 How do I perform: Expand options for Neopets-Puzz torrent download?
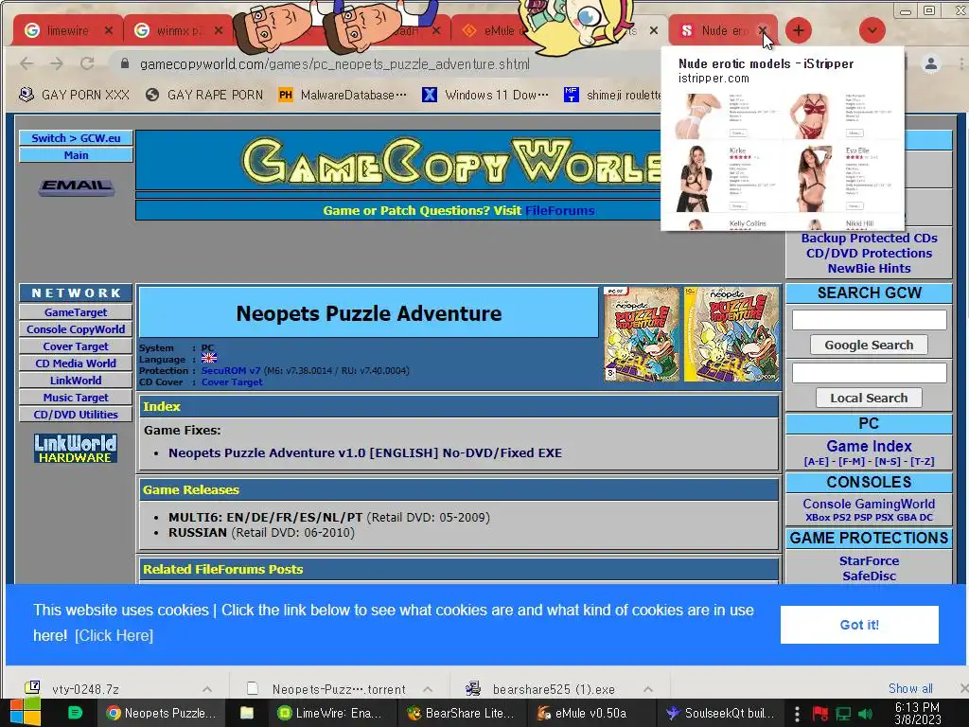428,689
